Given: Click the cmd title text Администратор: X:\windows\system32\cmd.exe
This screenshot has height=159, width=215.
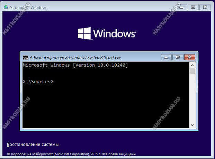Looking at the screenshot, I should pyautogui.click(x=75, y=58).
